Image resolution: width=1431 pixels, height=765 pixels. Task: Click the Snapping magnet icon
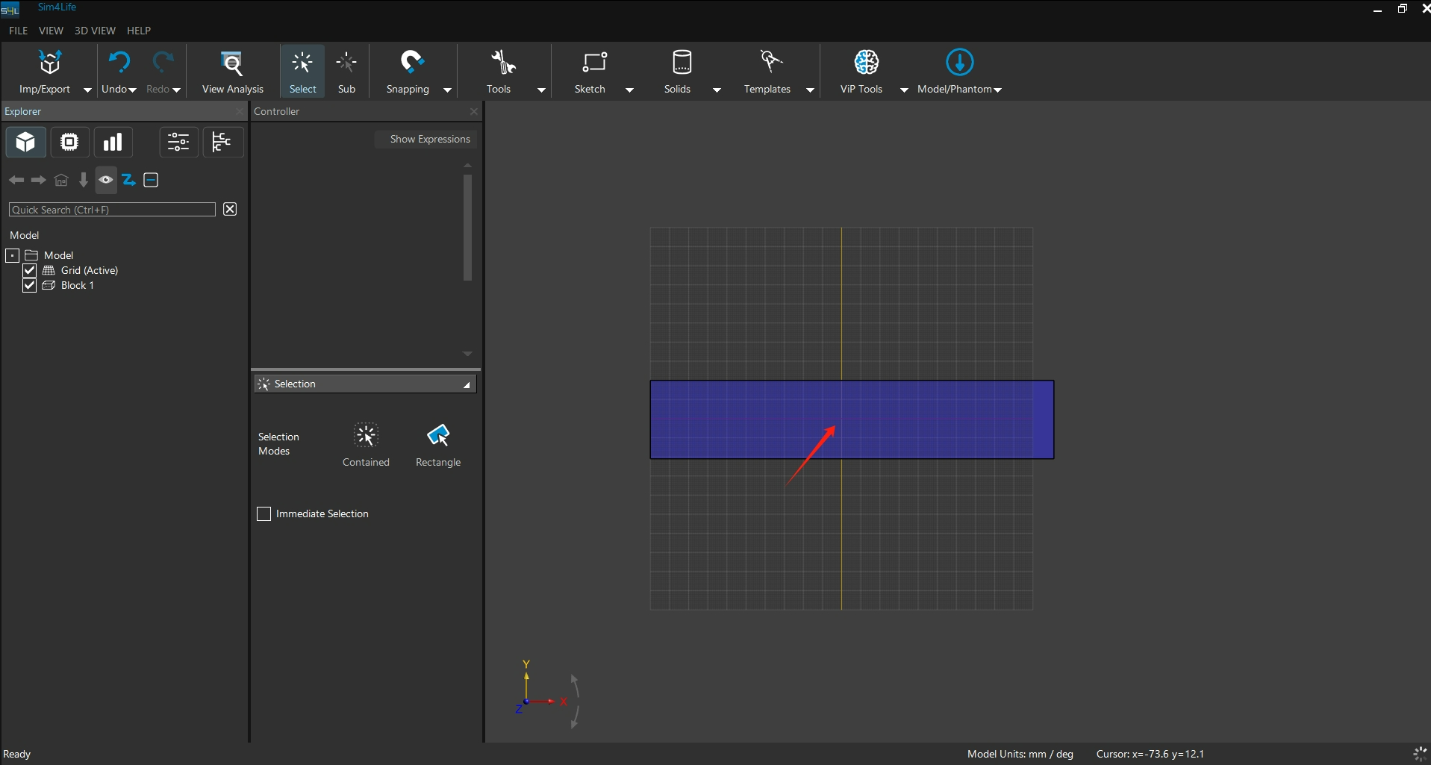411,63
